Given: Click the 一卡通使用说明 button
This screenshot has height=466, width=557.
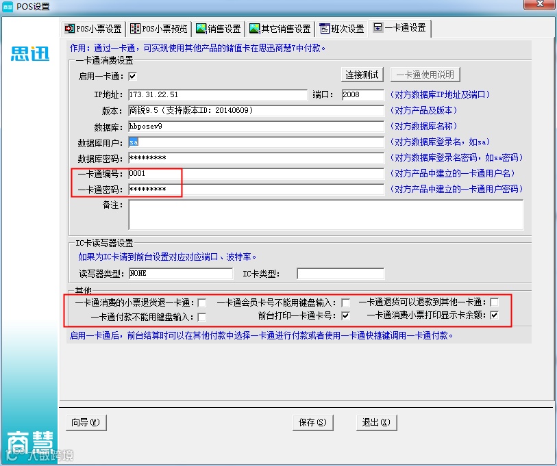Looking at the screenshot, I should pos(425,75).
